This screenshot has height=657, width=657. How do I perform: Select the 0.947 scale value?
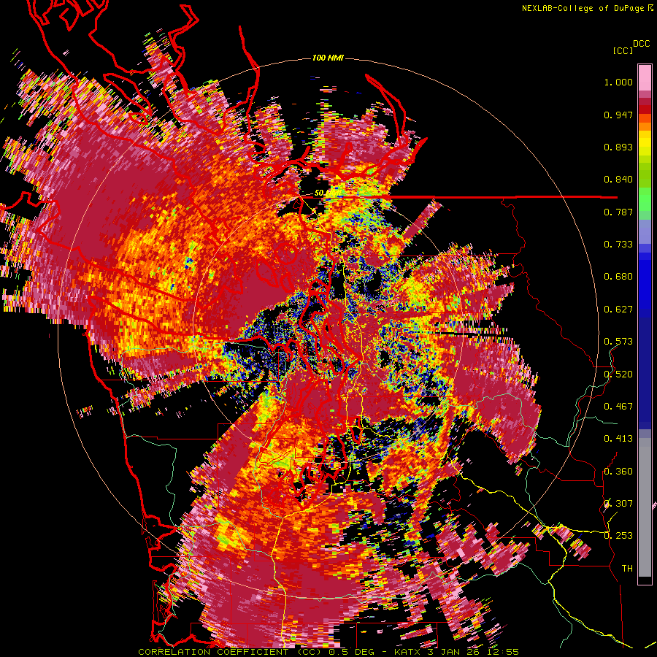618,115
